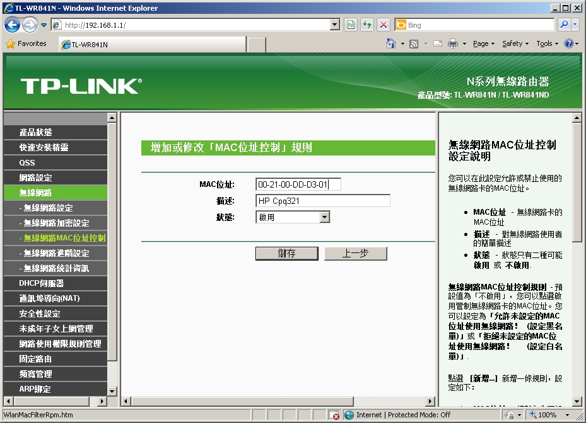Viewport: 586px width, 423px height.
Task: Click the search magnifier button
Action: click(x=564, y=25)
